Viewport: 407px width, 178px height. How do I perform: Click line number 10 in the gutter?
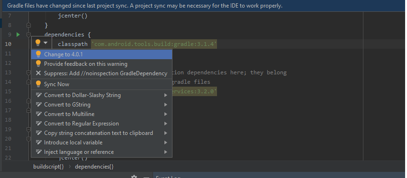(x=8, y=44)
